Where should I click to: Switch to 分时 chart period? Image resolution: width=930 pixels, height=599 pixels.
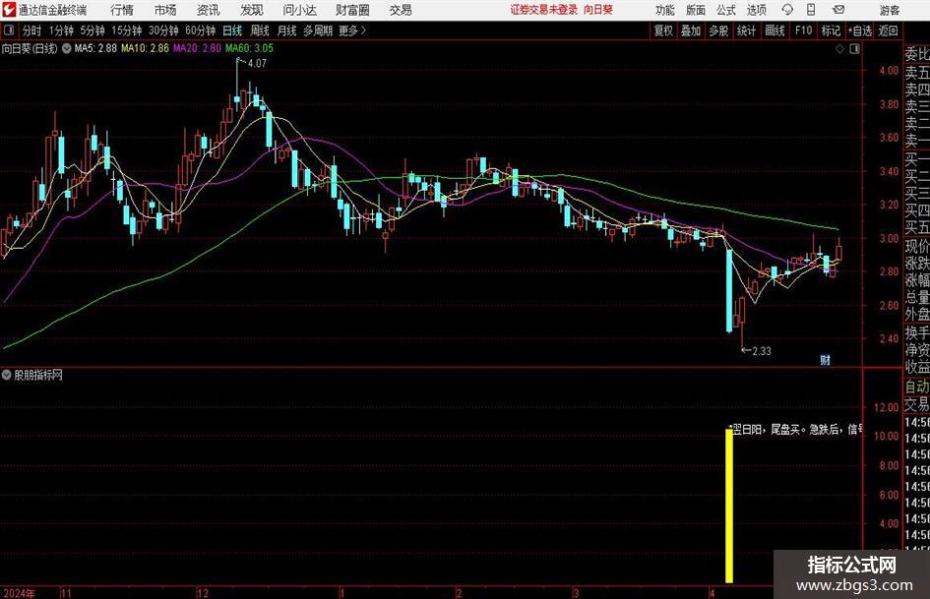point(32,30)
